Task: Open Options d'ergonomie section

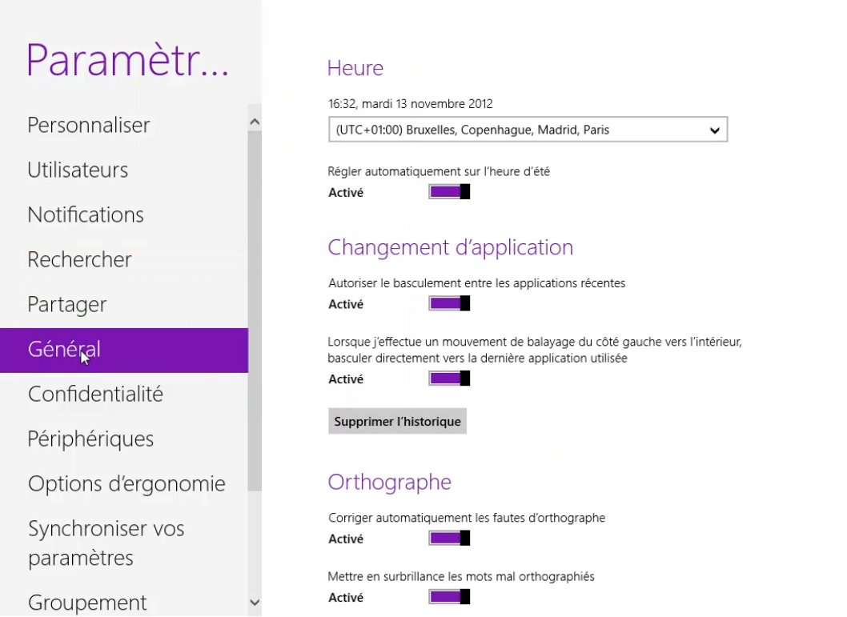Action: [126, 484]
